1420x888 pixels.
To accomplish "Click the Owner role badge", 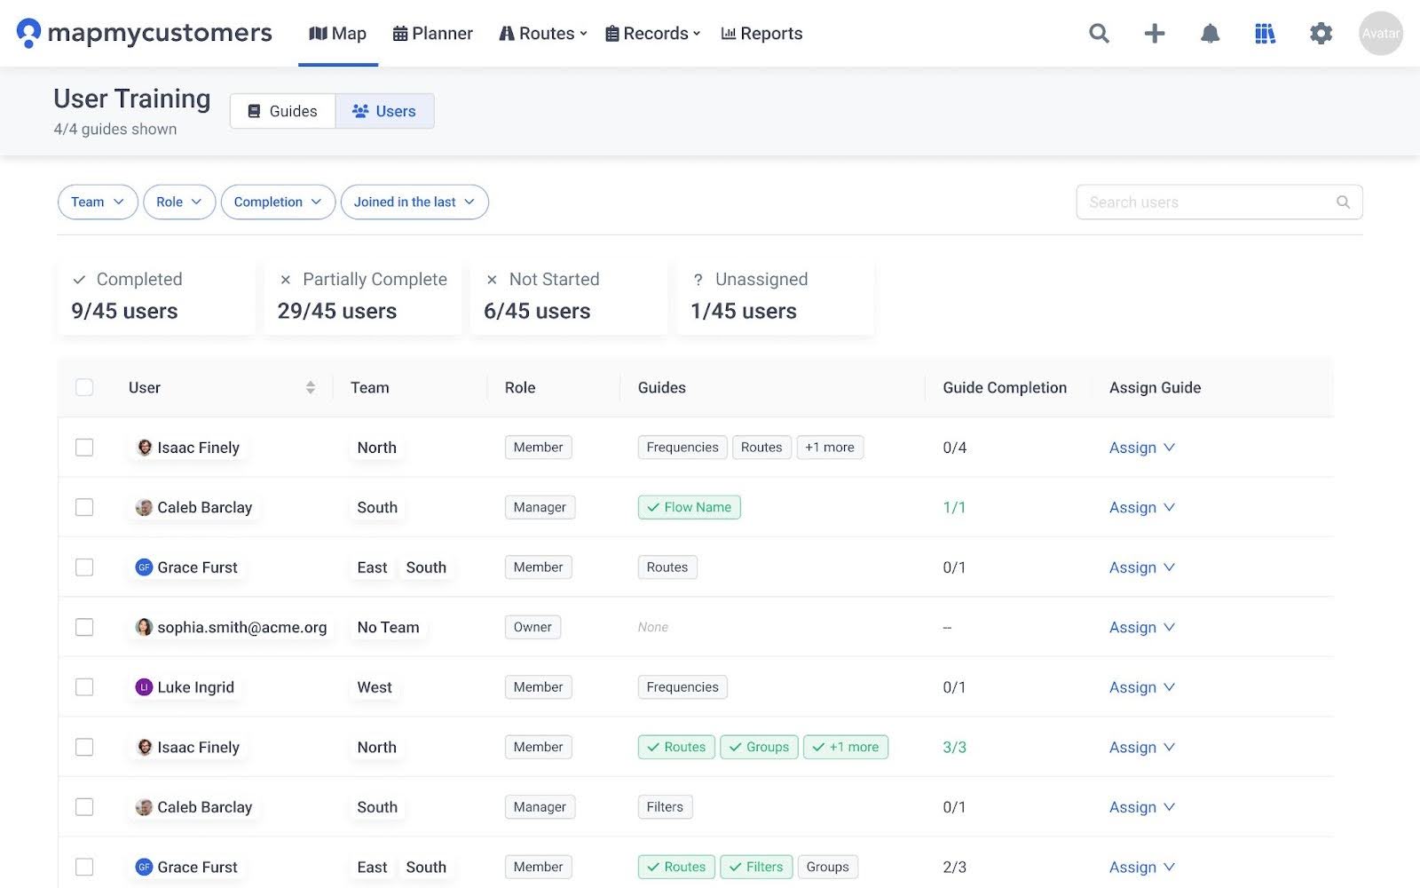I will click(x=532, y=627).
